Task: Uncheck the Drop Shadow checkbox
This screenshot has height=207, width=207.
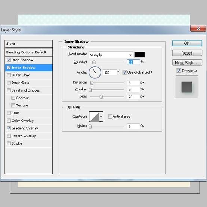Action: (9, 60)
